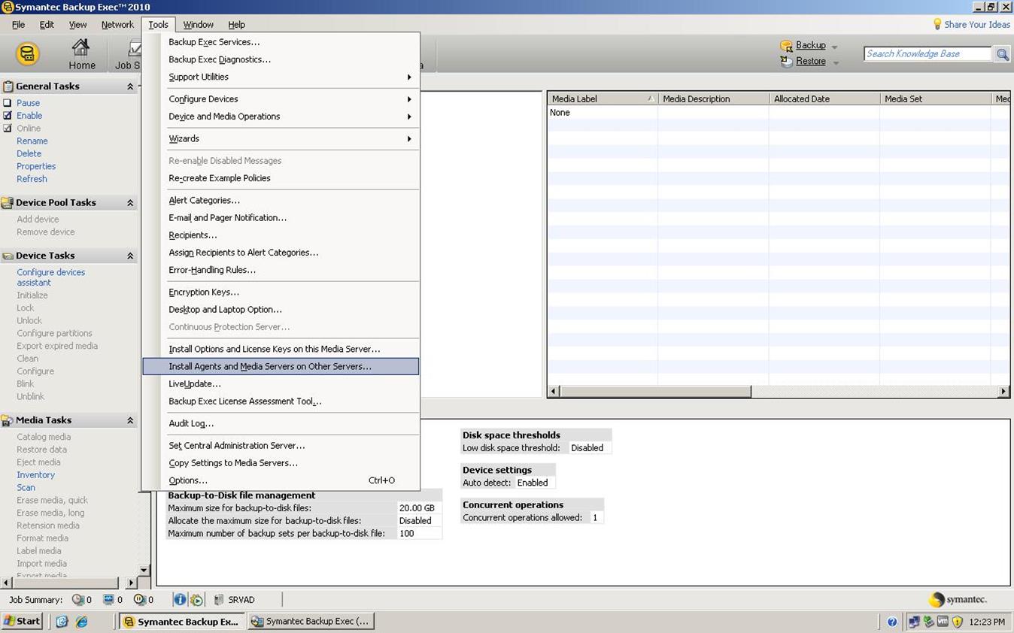Click the network connections tray icon
Image resolution: width=1014 pixels, height=633 pixels.
point(914,622)
